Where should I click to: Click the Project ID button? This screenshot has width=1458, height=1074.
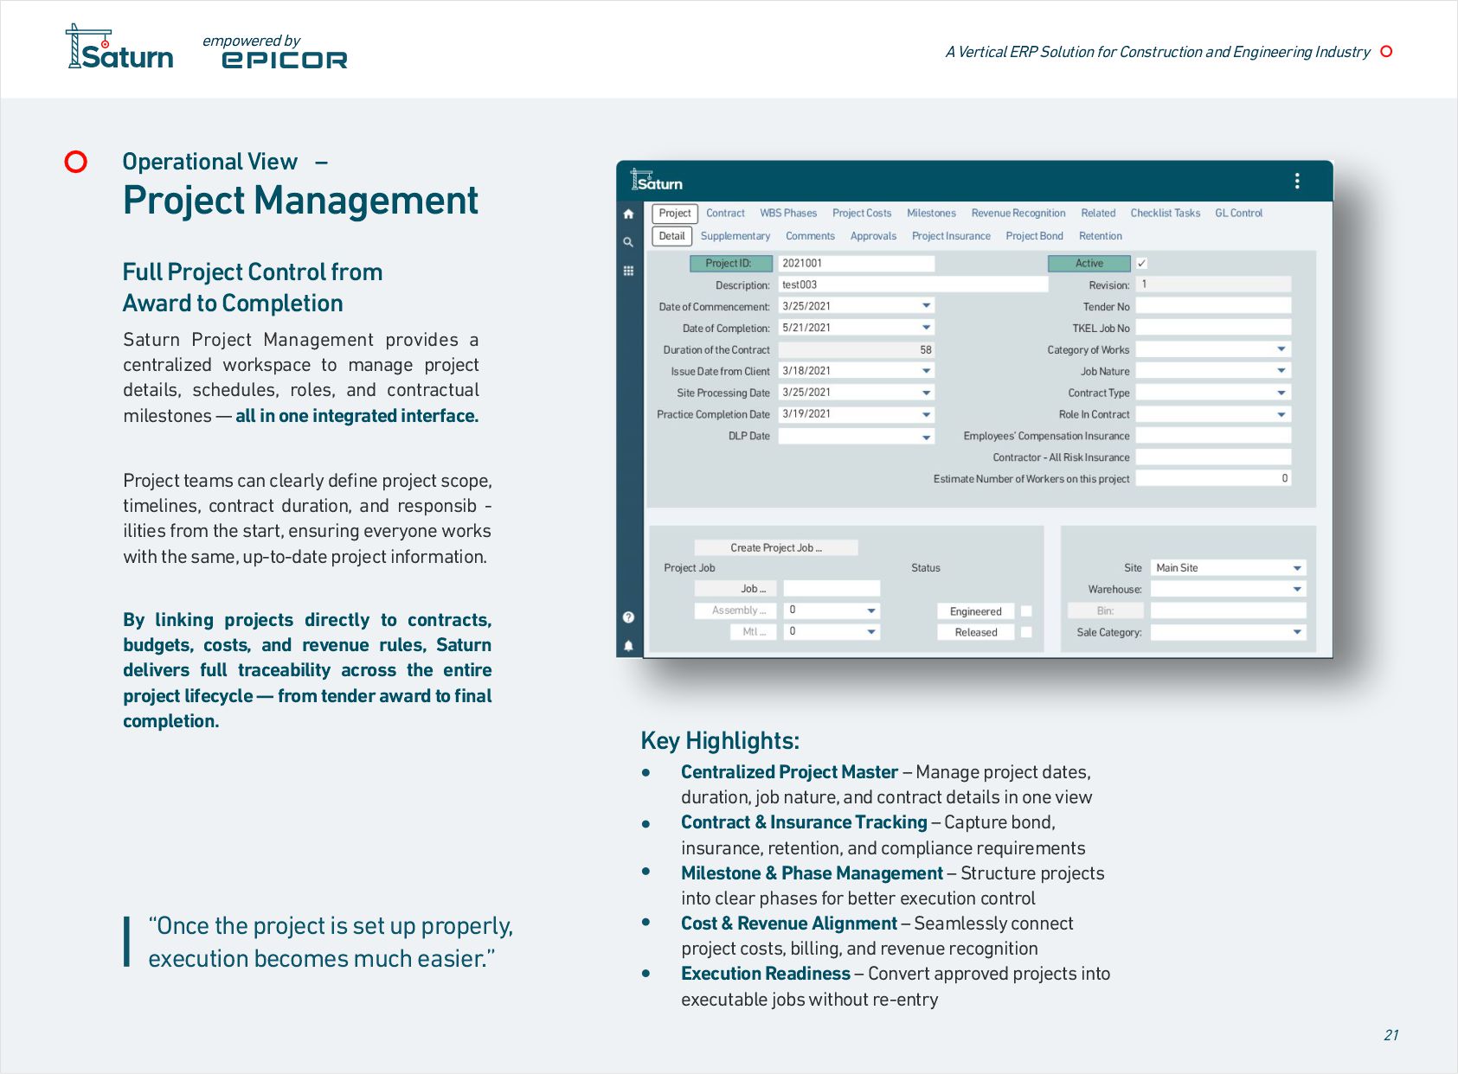point(732,263)
